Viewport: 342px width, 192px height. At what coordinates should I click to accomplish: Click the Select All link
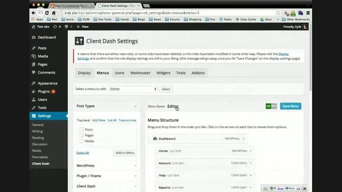tap(82, 153)
